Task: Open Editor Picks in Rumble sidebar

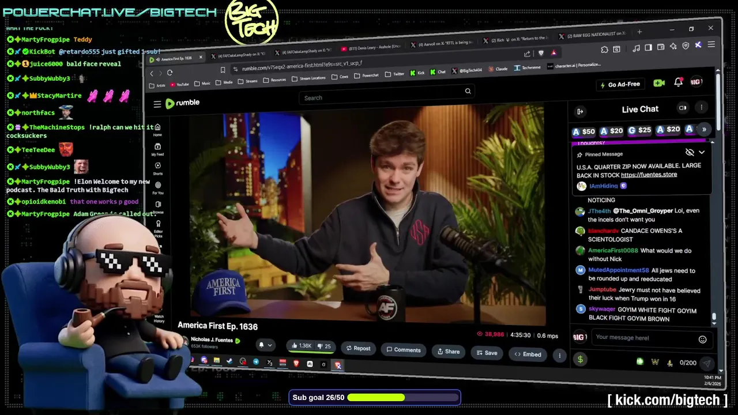Action: (x=158, y=228)
